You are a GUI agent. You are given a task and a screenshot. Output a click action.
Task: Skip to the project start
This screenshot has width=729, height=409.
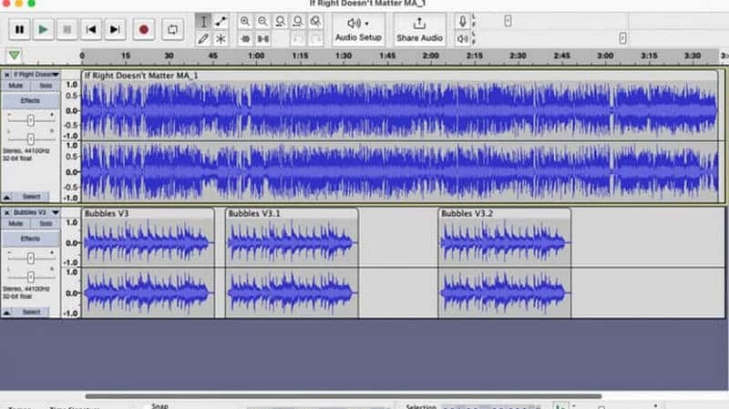pyautogui.click(x=91, y=30)
